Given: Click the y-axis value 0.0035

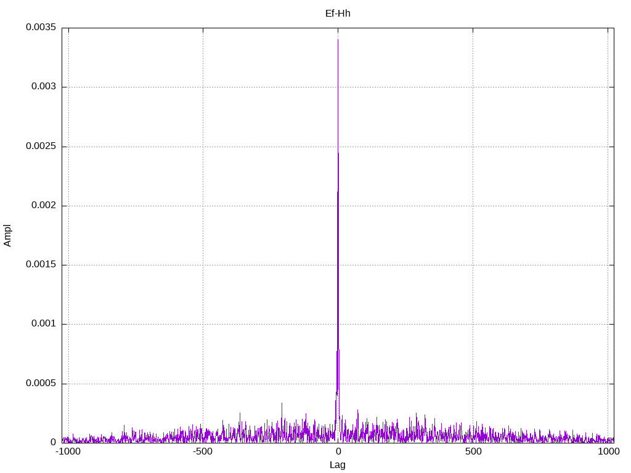Looking at the screenshot, I should (x=41, y=27).
